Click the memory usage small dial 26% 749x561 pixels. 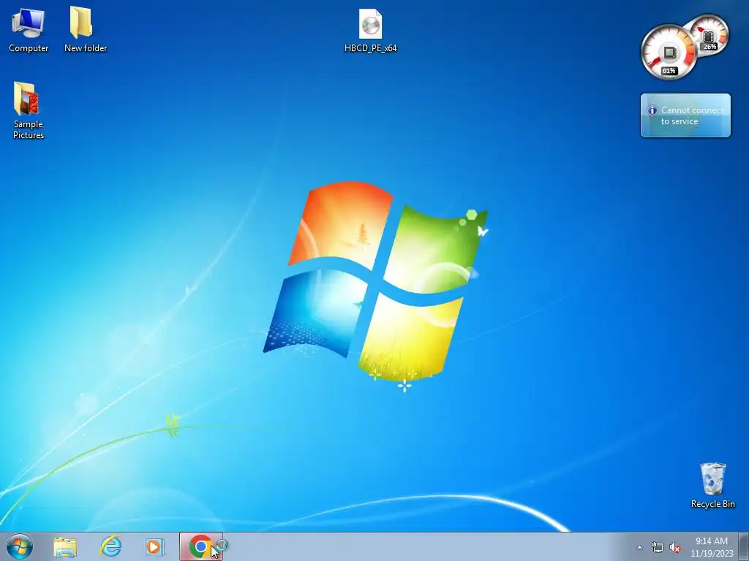coord(710,34)
